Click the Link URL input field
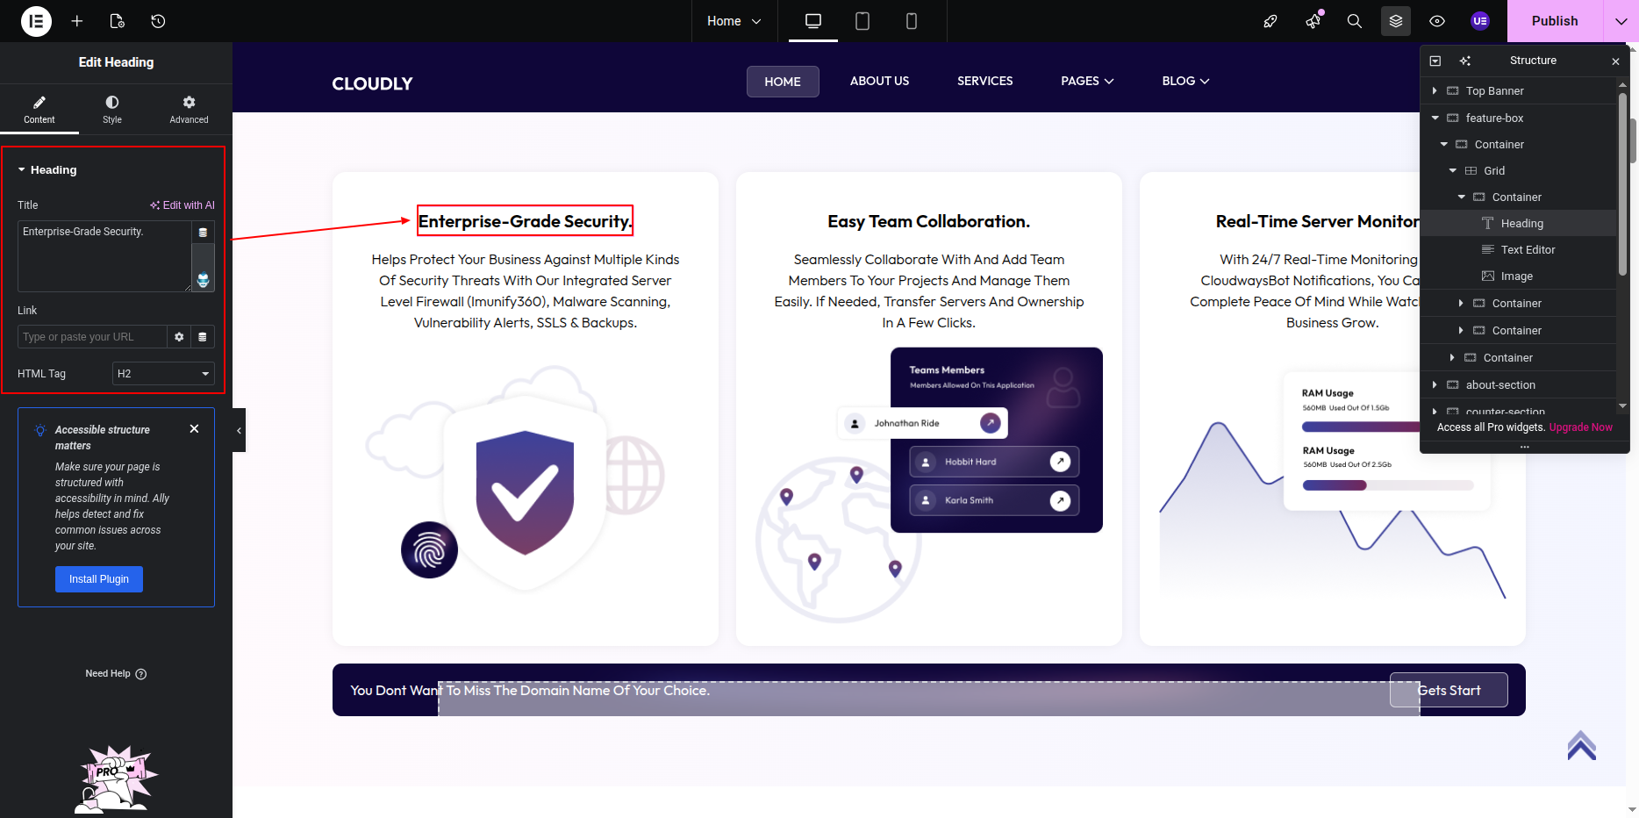Screen dimensions: 1639x818 [92, 337]
